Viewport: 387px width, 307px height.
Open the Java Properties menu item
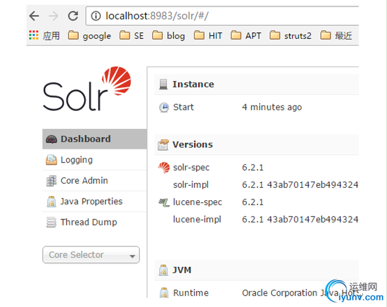(94, 201)
